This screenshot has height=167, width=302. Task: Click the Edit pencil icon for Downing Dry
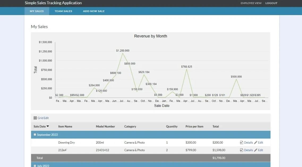pos(256,142)
